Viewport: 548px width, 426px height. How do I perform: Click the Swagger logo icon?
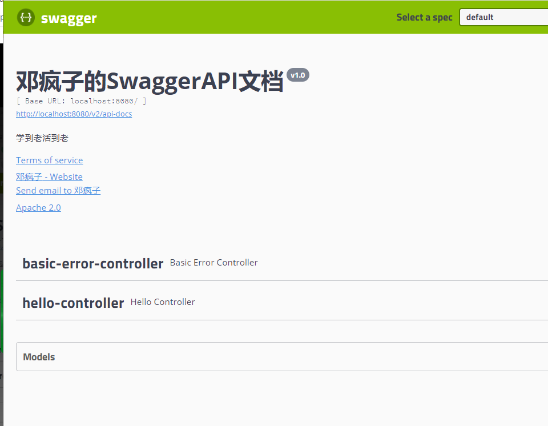coord(26,18)
